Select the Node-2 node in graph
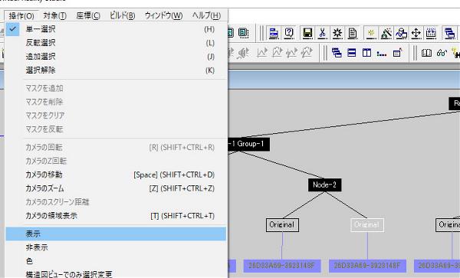Screen dimensions: 460x278 324,185
